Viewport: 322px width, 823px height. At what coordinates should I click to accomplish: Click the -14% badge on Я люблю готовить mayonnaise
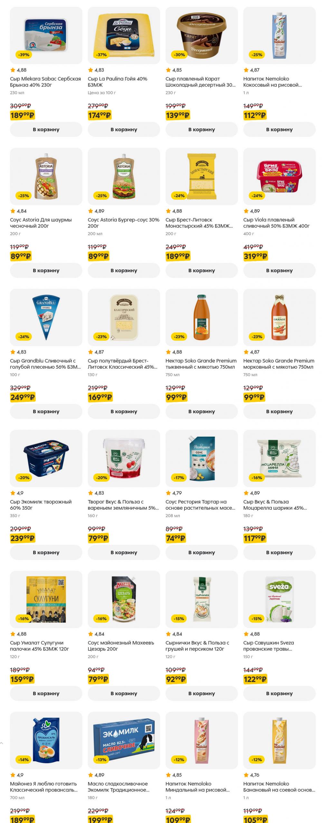pyautogui.click(x=24, y=760)
